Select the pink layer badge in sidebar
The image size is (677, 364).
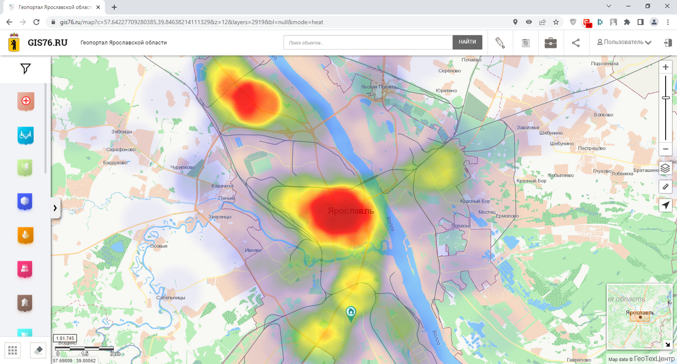coord(25,269)
